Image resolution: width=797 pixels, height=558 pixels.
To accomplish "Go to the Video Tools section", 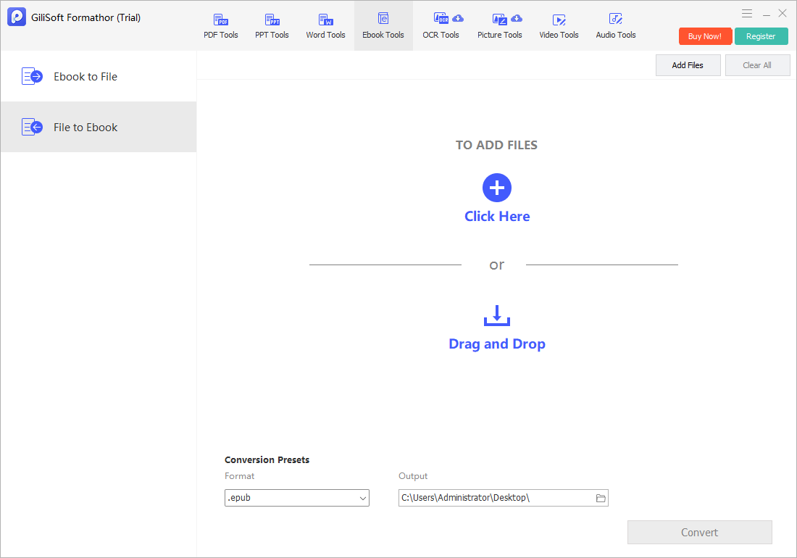I will (559, 26).
